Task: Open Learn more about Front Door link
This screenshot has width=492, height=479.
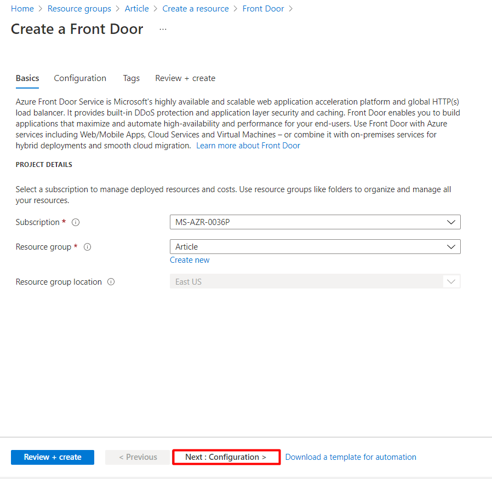Action: click(248, 146)
